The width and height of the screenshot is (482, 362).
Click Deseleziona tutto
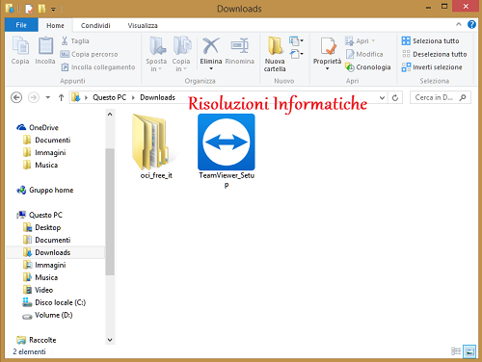click(434, 54)
